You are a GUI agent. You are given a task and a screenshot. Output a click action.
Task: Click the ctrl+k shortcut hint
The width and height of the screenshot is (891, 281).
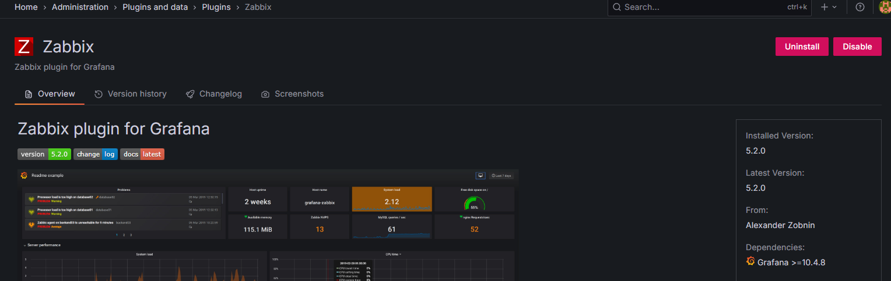[x=797, y=7]
